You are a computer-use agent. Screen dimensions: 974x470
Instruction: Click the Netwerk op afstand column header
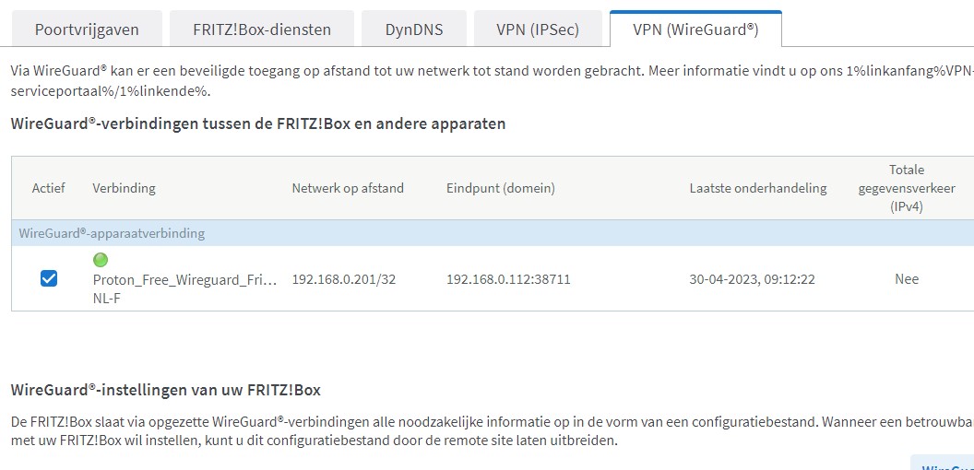pos(348,188)
